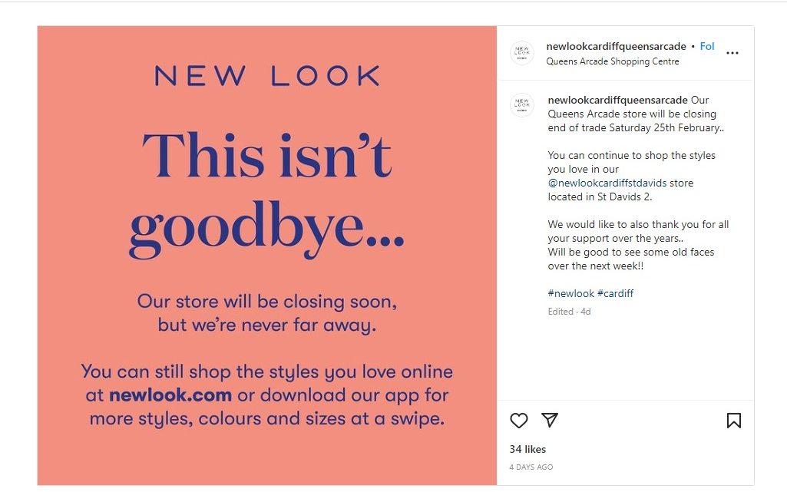Like the post with the heart icon
This screenshot has width=787, height=492.
coord(518,421)
